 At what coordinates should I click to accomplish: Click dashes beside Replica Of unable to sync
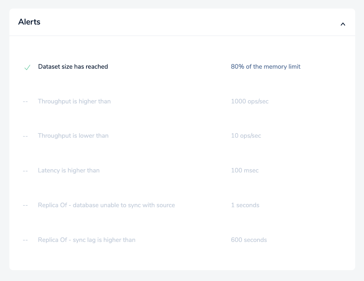click(25, 205)
